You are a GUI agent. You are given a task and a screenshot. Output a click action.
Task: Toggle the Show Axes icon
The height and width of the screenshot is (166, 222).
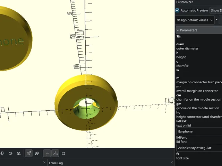(47, 153)
